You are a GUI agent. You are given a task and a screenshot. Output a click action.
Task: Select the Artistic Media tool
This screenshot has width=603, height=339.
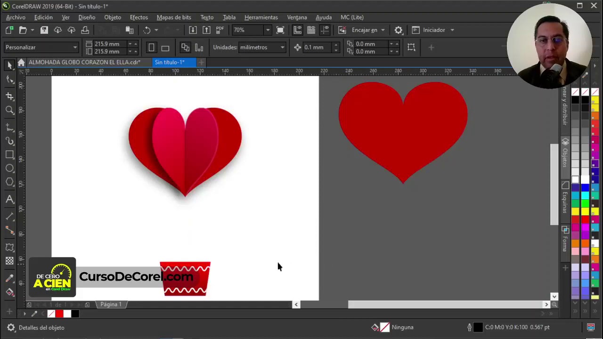(x=10, y=141)
